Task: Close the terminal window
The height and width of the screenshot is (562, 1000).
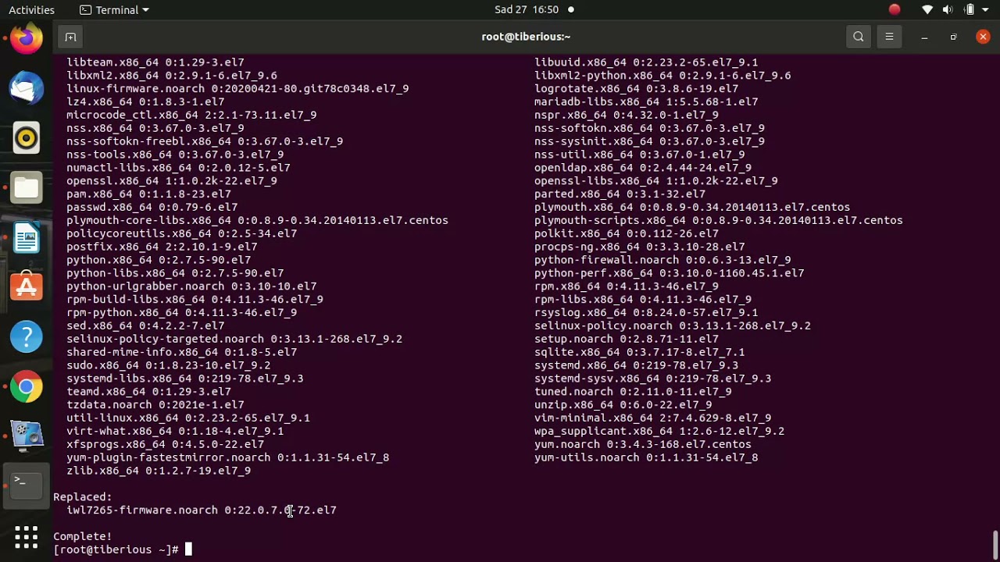Action: [x=983, y=37]
